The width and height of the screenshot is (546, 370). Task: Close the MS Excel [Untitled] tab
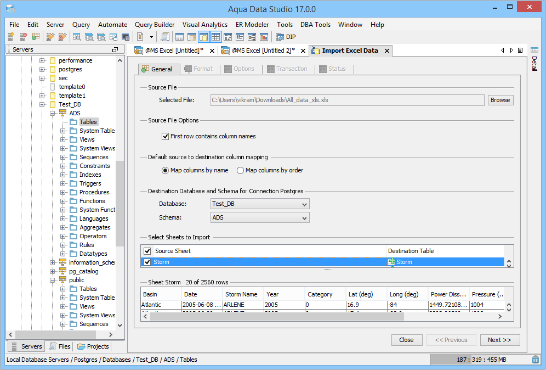pos(212,51)
